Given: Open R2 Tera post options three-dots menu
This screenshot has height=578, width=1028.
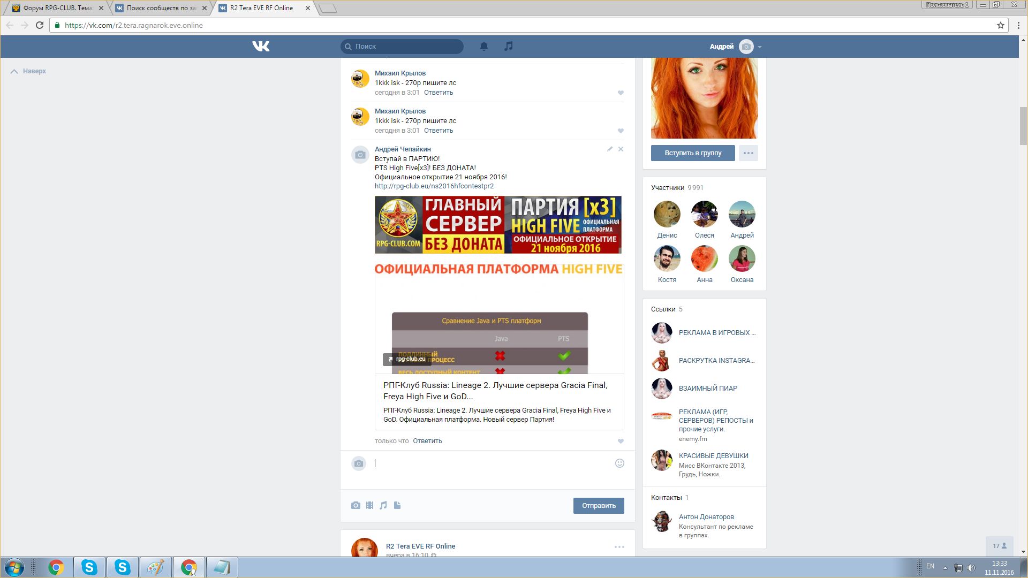Looking at the screenshot, I should pos(619,547).
